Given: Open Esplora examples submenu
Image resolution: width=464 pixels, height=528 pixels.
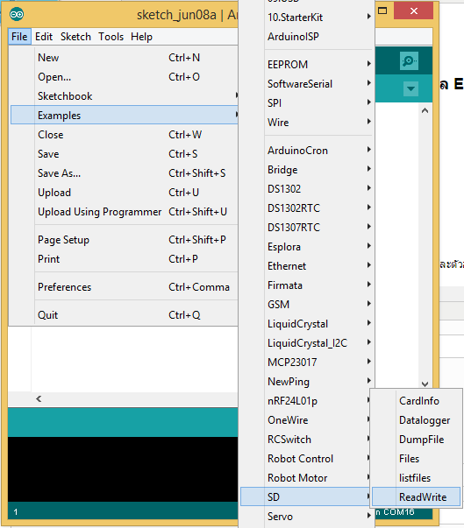Looking at the screenshot, I should pos(307,247).
